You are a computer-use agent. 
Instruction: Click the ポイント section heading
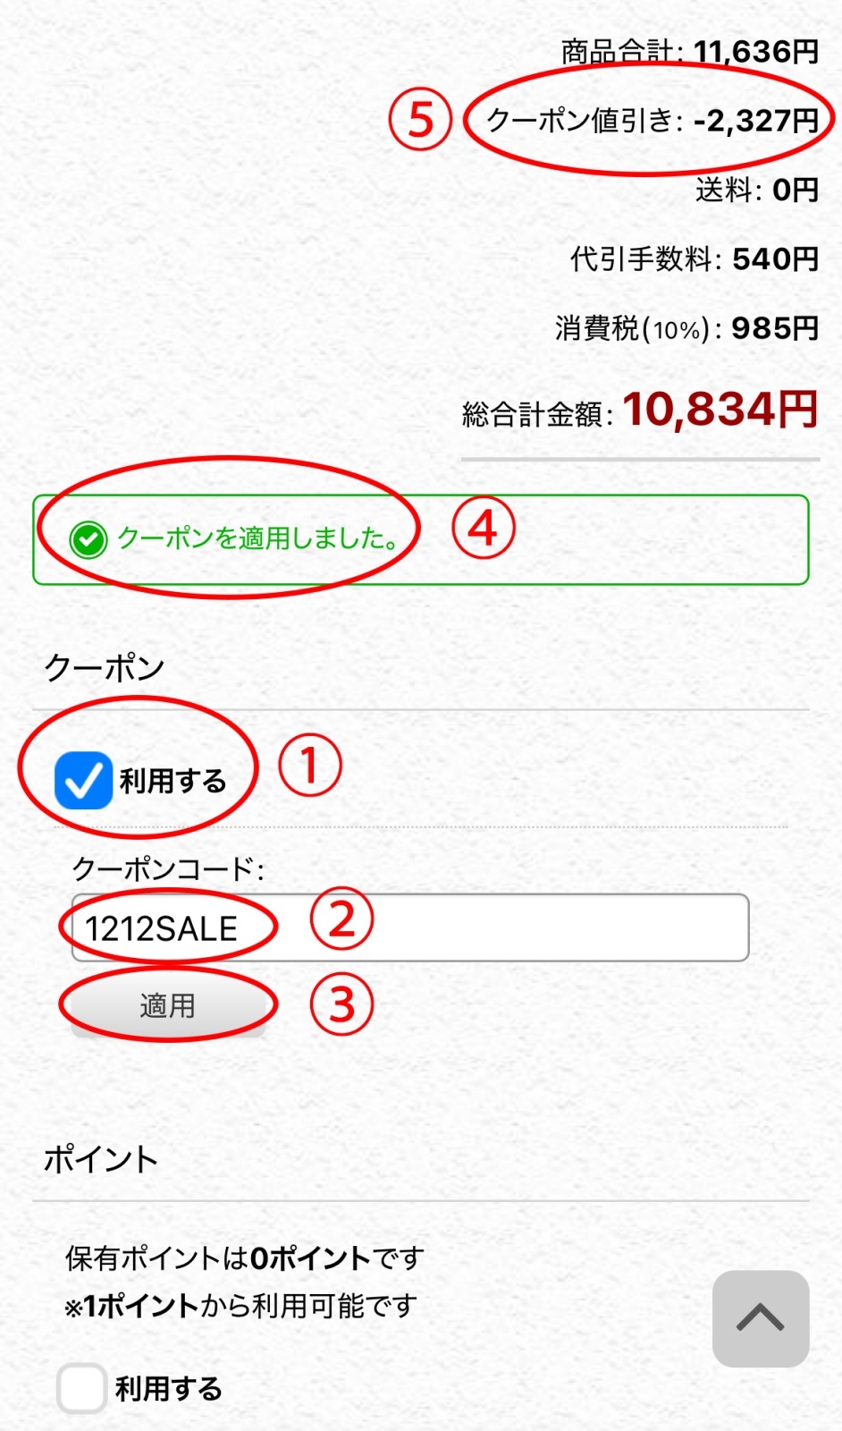tap(101, 1159)
